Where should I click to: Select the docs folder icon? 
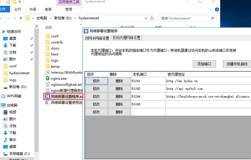pyautogui.click(x=48, y=48)
